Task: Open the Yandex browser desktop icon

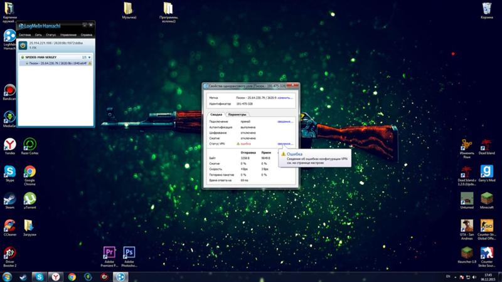Action: (x=10, y=146)
